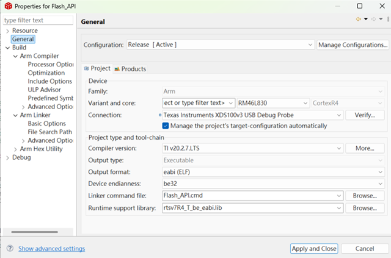This screenshot has width=391, height=258.
Task: Click the Show advanced settings link
Action: click(51, 248)
